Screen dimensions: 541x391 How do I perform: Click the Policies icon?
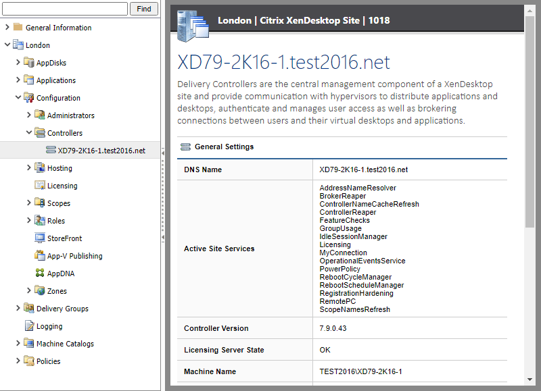29,361
